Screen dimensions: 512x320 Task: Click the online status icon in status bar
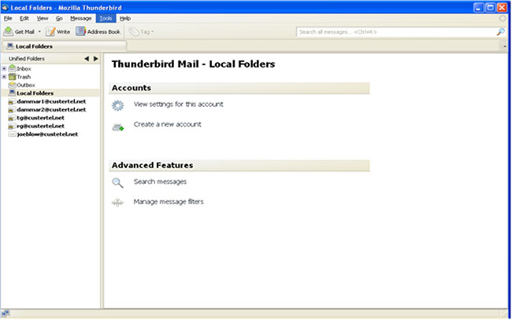point(6,314)
